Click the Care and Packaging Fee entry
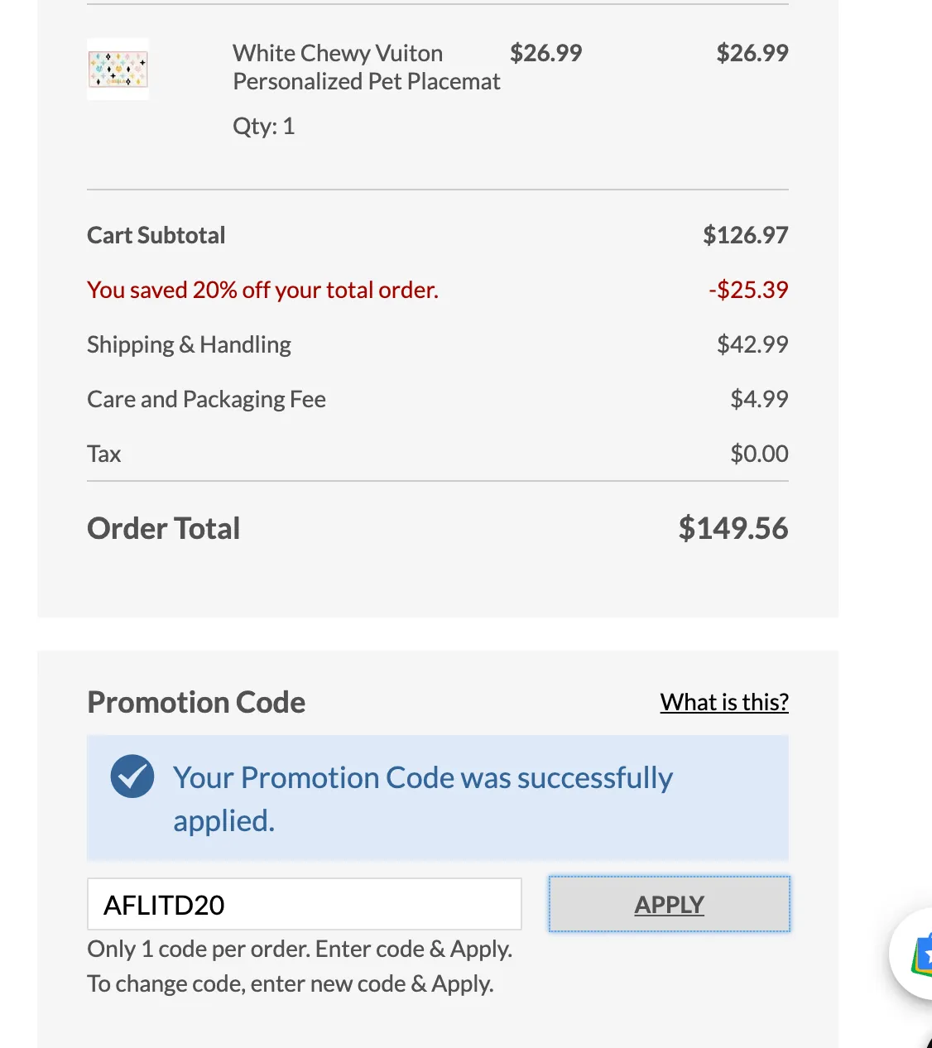932x1048 pixels. pyautogui.click(x=206, y=399)
